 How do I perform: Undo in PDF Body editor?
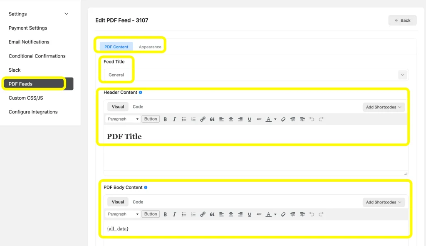[x=312, y=214]
